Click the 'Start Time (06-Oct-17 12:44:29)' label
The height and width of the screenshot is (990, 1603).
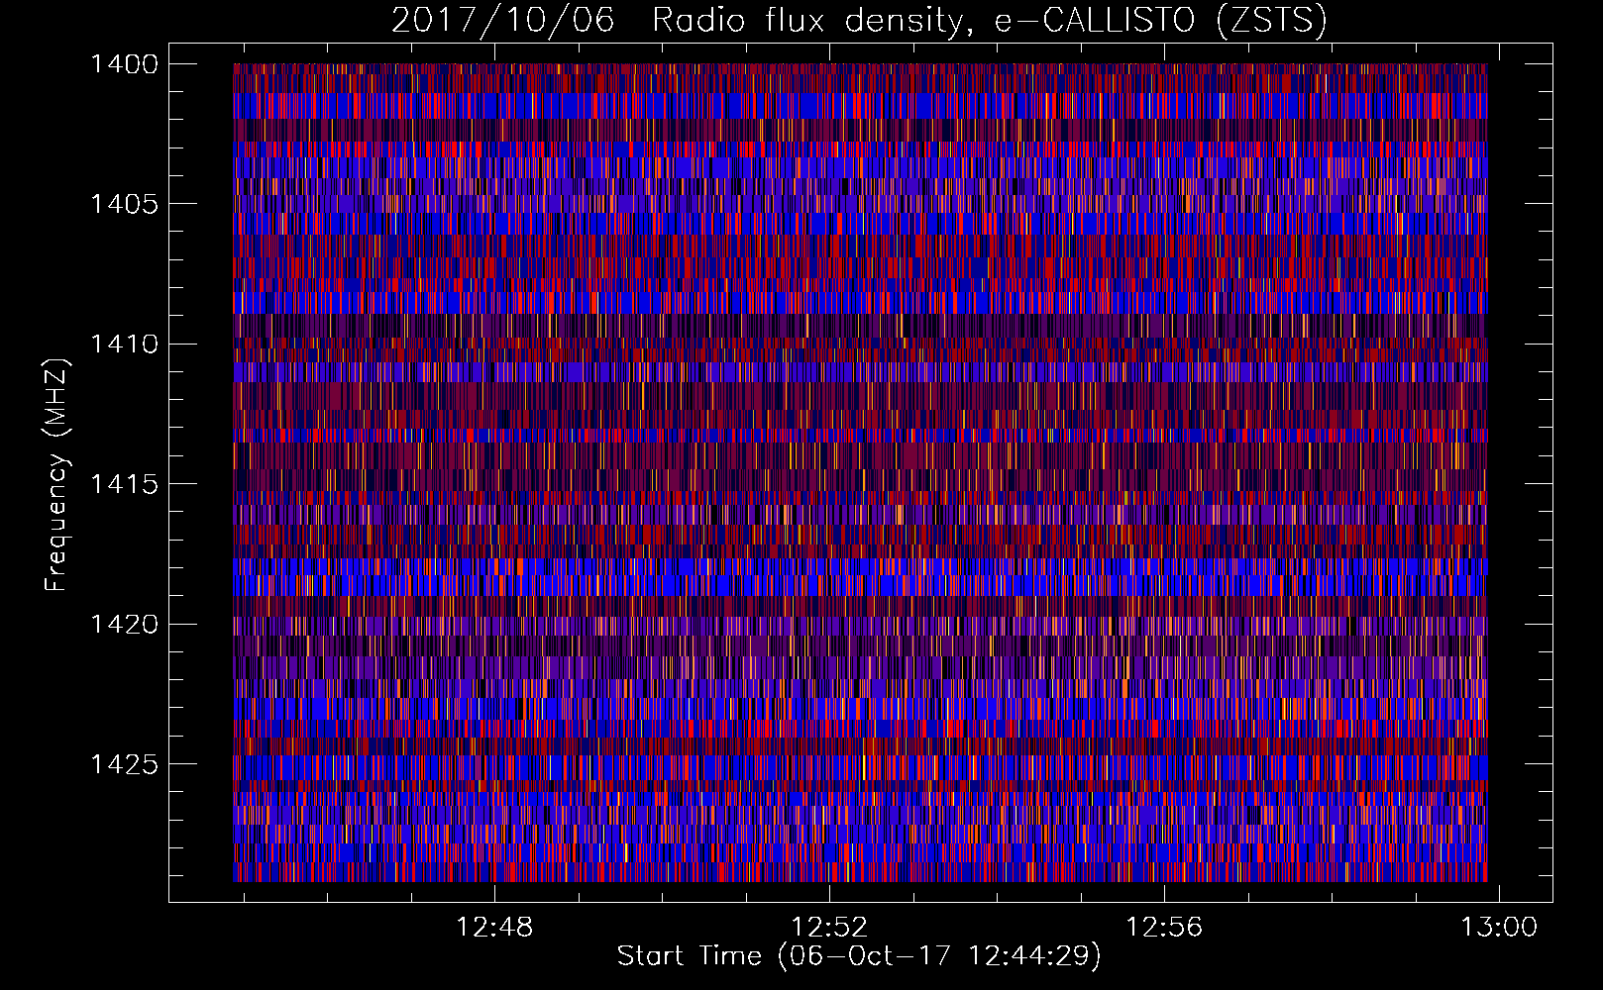point(859,956)
